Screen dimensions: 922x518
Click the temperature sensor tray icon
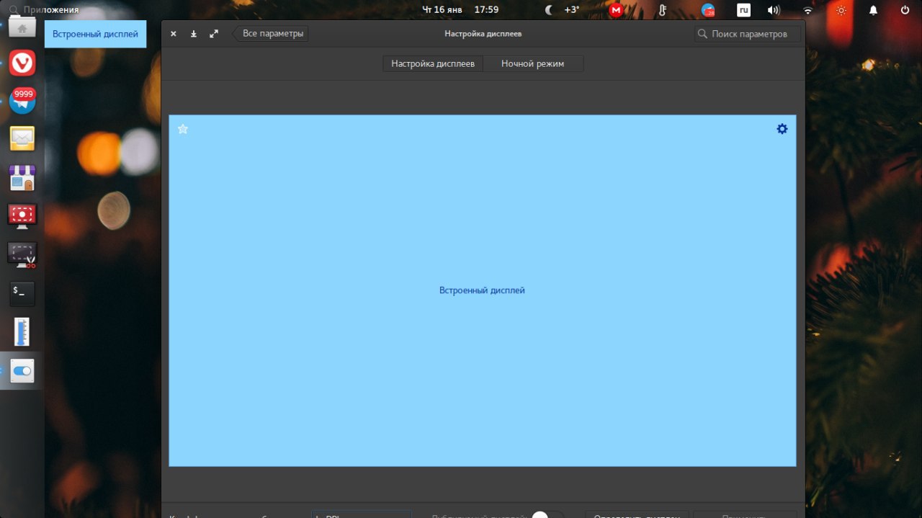point(663,10)
